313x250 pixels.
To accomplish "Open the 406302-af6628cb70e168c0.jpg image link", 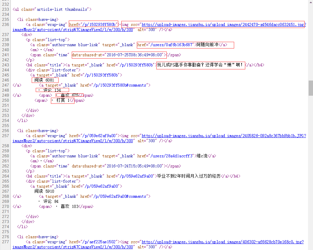I will tap(222, 242).
